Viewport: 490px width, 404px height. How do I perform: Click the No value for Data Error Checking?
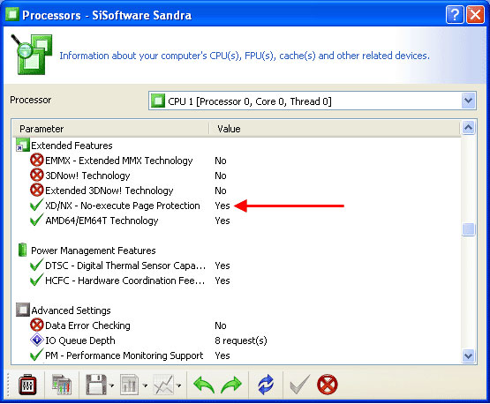click(x=221, y=325)
